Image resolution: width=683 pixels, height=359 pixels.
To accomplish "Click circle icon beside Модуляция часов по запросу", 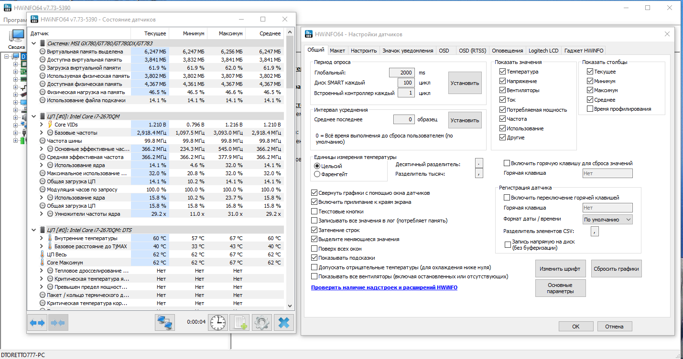I will pyautogui.click(x=43, y=190).
